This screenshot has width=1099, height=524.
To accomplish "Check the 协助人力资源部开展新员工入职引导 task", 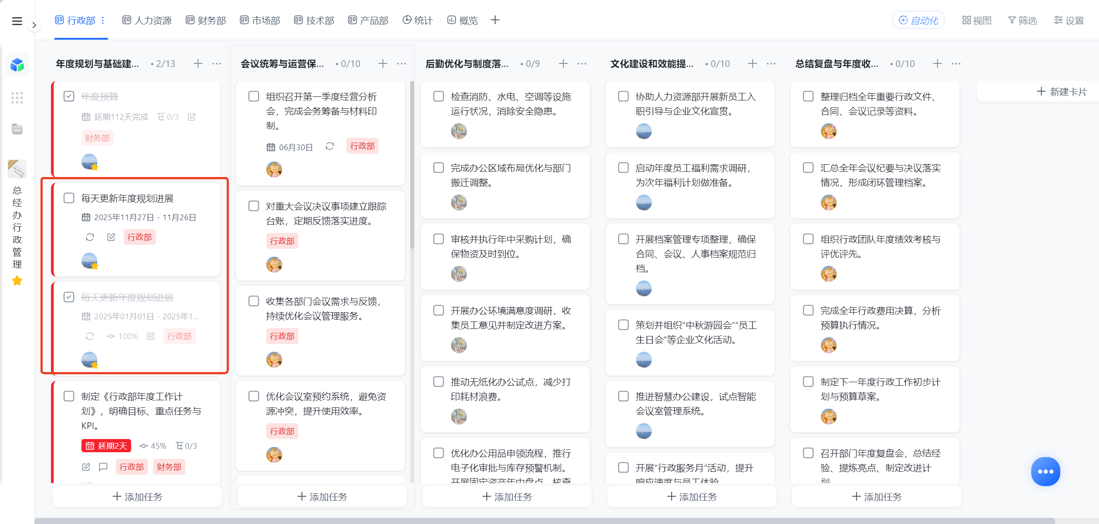I will pyautogui.click(x=623, y=96).
